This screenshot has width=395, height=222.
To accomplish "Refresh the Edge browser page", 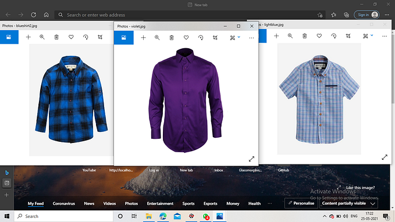I will (34, 15).
